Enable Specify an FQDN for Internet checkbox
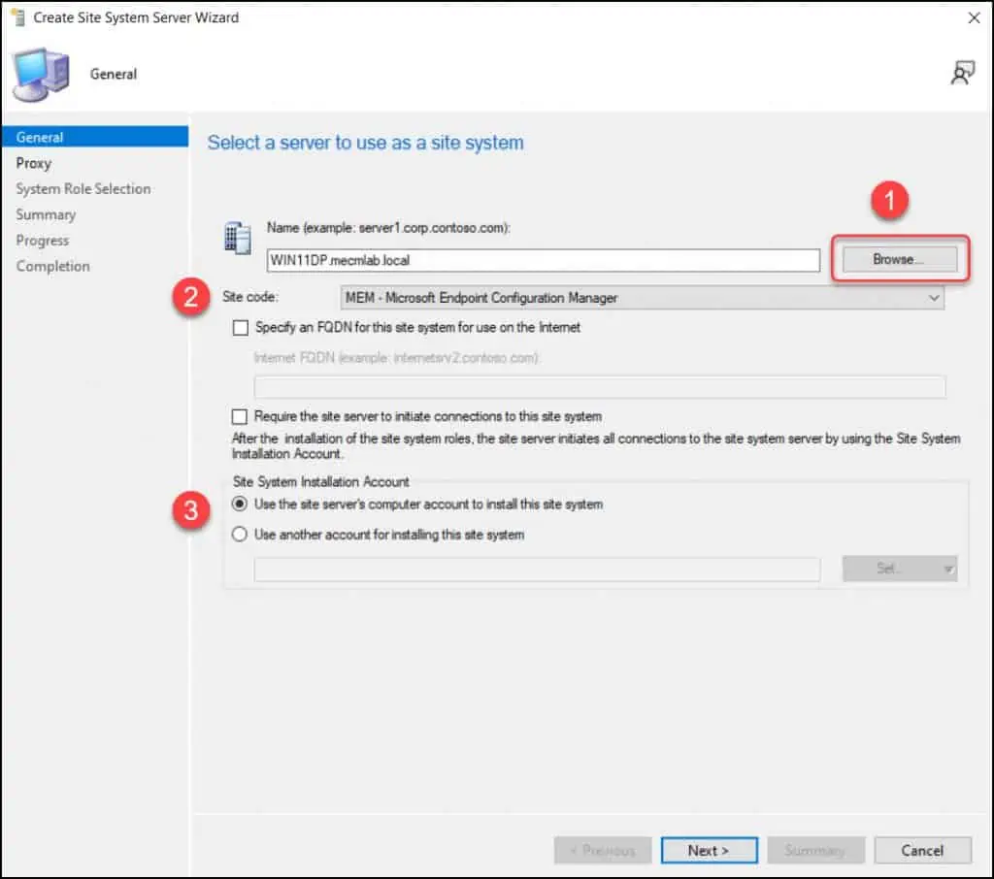 click(x=241, y=328)
